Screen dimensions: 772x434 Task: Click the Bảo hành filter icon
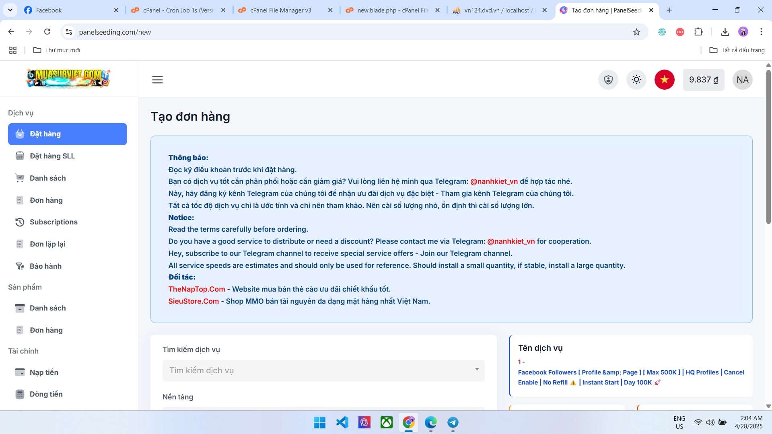[20, 266]
